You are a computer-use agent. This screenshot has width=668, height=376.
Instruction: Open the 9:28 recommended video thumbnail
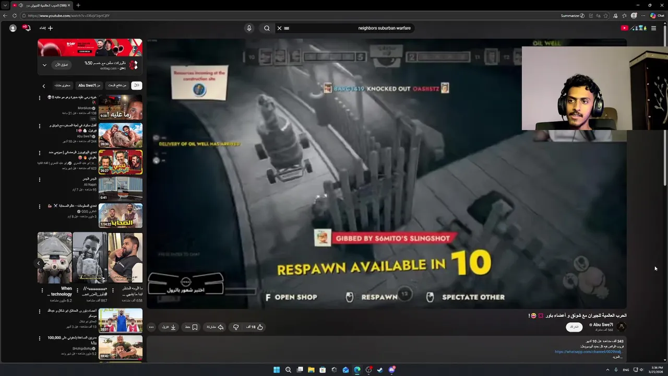click(121, 107)
